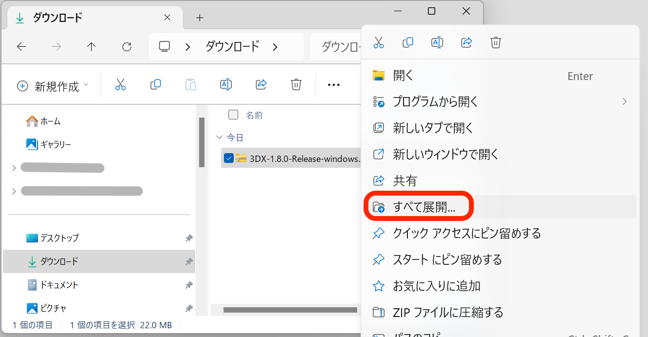This screenshot has height=337, width=648.
Task: Open the See more ellipsis menu
Action: [334, 84]
